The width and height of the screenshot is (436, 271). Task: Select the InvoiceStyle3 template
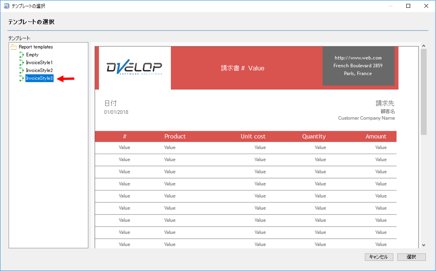click(x=39, y=79)
